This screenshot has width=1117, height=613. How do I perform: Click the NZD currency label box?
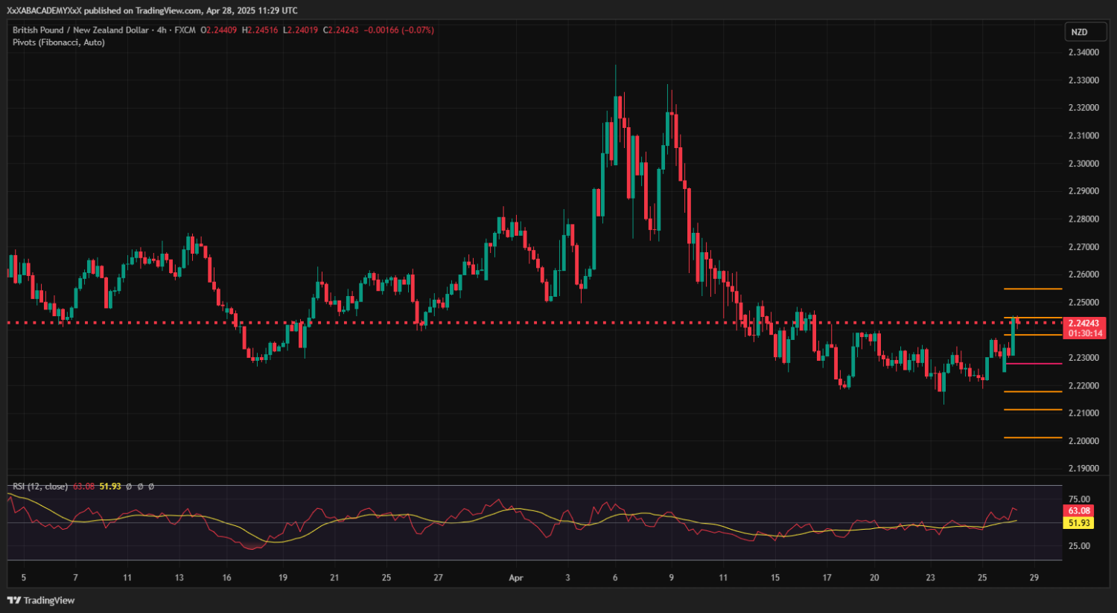click(x=1079, y=32)
